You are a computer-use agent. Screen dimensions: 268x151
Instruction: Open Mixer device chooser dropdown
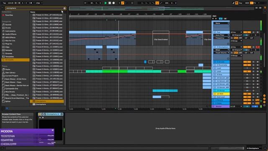(221, 50)
